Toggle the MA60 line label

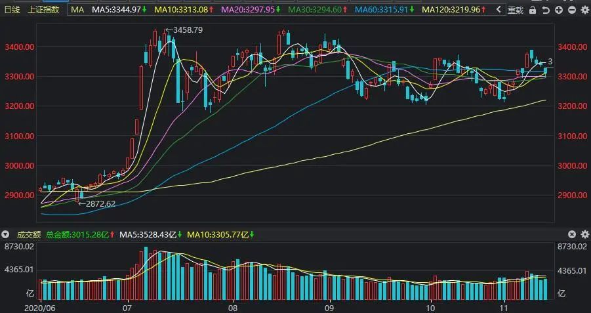tap(384, 10)
